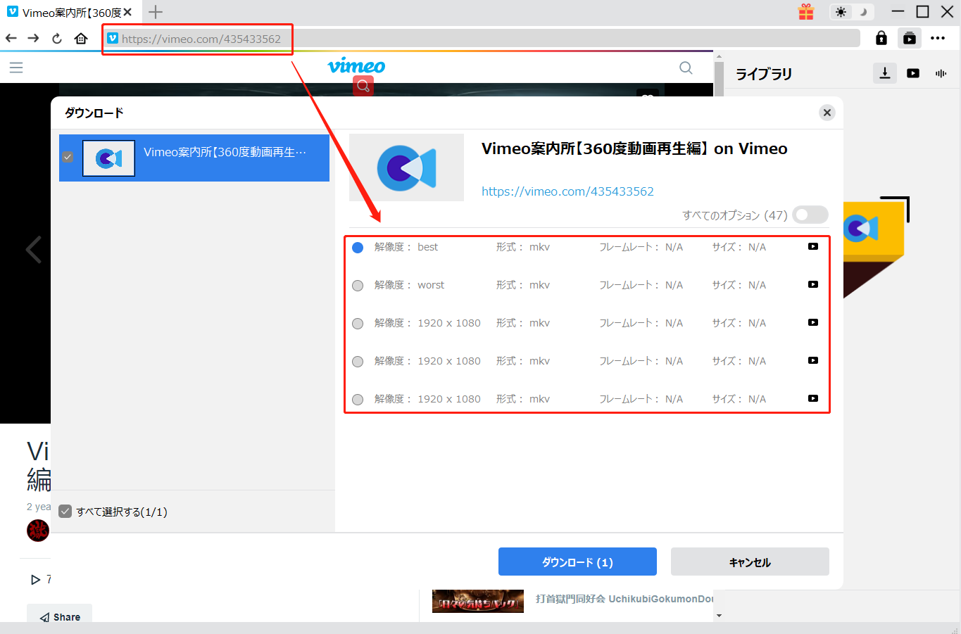Viewport: 961px width, 634px height.
Task: Open a new browser tab
Action: (156, 12)
